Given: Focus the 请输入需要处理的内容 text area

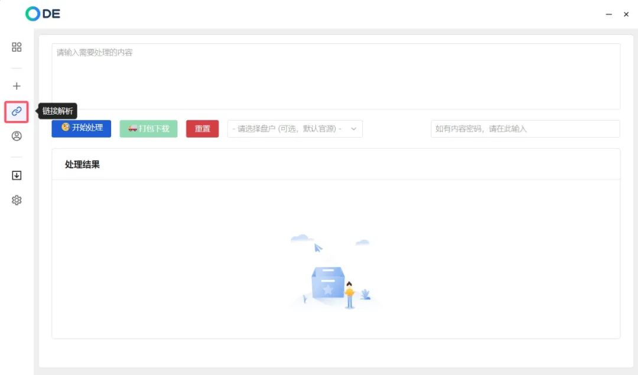Looking at the screenshot, I should coord(336,76).
